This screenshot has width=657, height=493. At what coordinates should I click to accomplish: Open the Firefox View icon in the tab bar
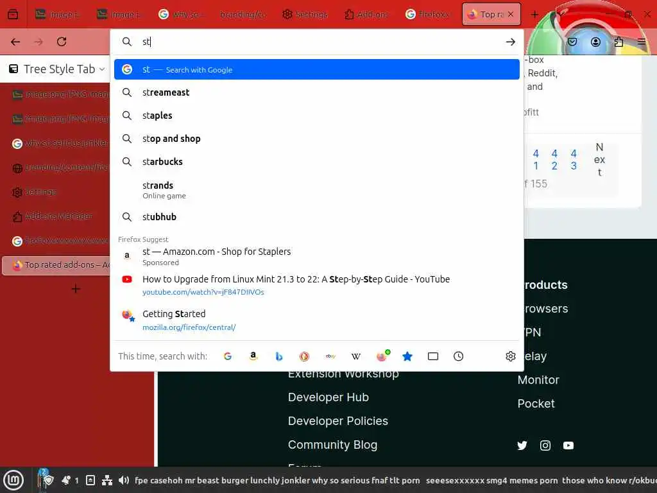(x=13, y=14)
